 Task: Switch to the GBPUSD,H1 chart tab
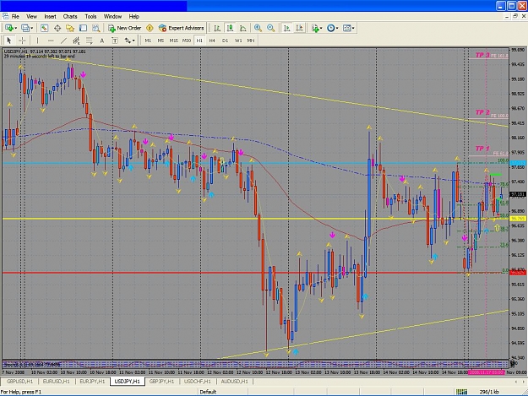click(x=20, y=381)
